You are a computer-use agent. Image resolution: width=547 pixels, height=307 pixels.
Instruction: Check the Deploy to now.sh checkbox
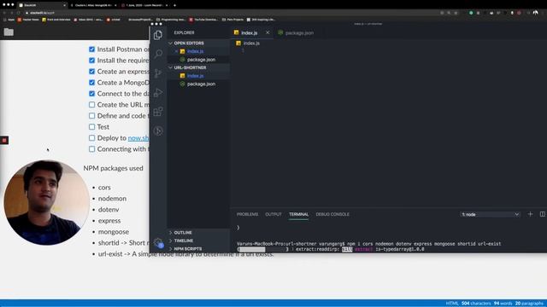pos(91,138)
